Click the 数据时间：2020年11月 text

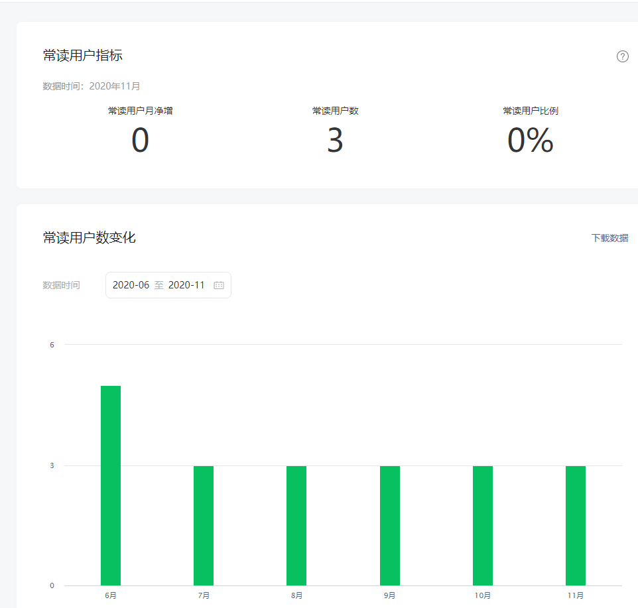click(92, 86)
